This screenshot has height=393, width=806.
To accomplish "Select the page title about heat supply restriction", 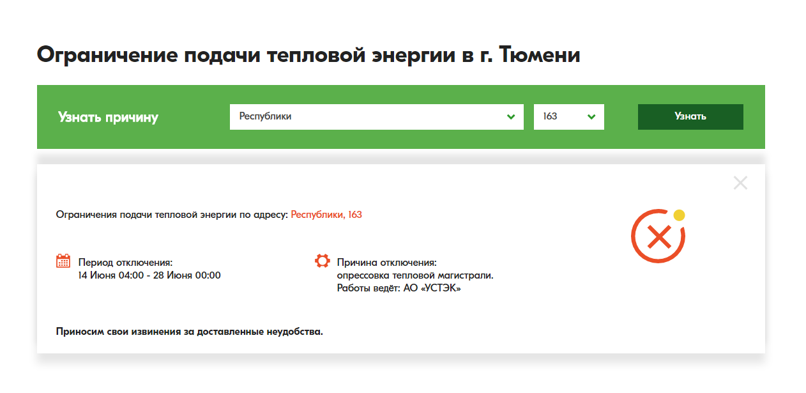I will (x=309, y=55).
